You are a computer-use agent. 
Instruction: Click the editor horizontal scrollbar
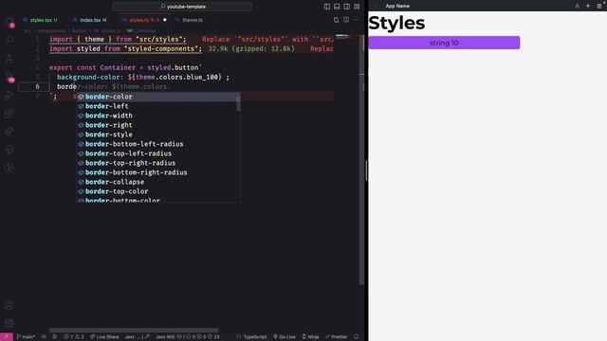[134, 331]
